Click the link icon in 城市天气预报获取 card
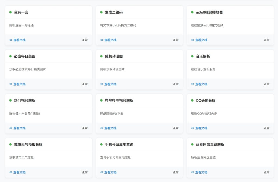 [x=11, y=172]
